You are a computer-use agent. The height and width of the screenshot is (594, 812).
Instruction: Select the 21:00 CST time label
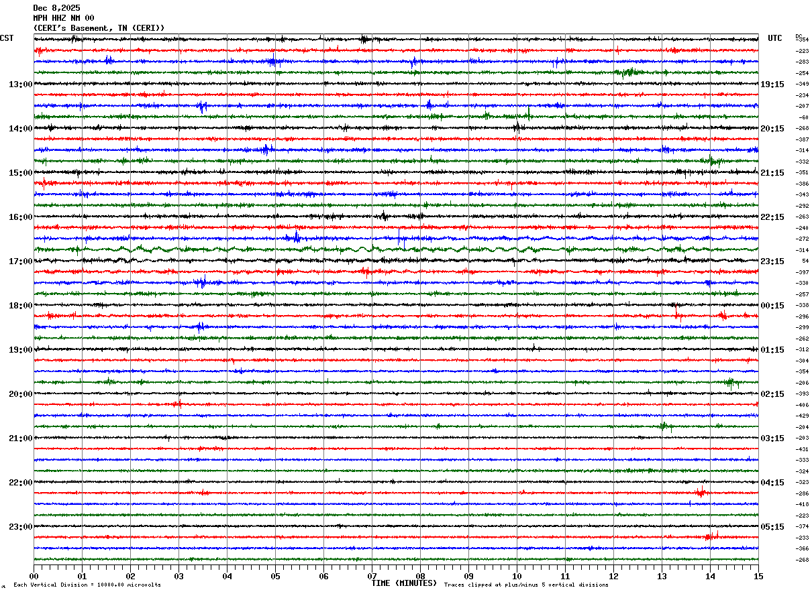coord(21,438)
